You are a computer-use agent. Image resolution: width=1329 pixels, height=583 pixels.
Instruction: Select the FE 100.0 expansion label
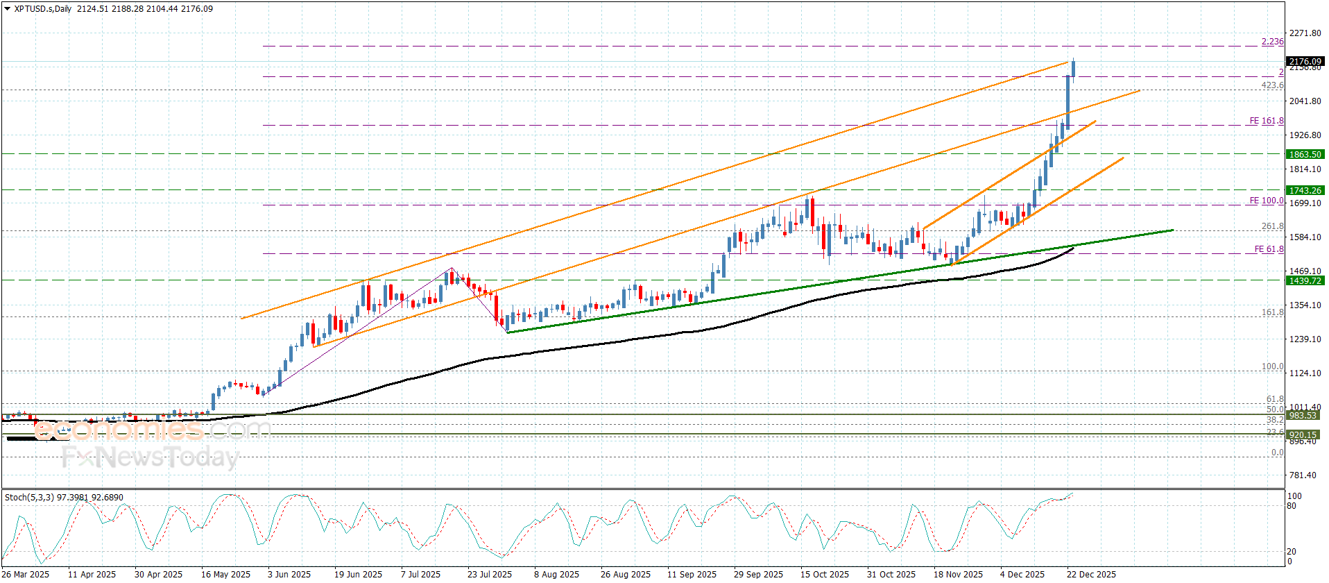tap(1267, 201)
